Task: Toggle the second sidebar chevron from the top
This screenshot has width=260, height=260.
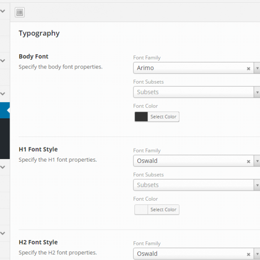Action: pyautogui.click(x=3, y=61)
